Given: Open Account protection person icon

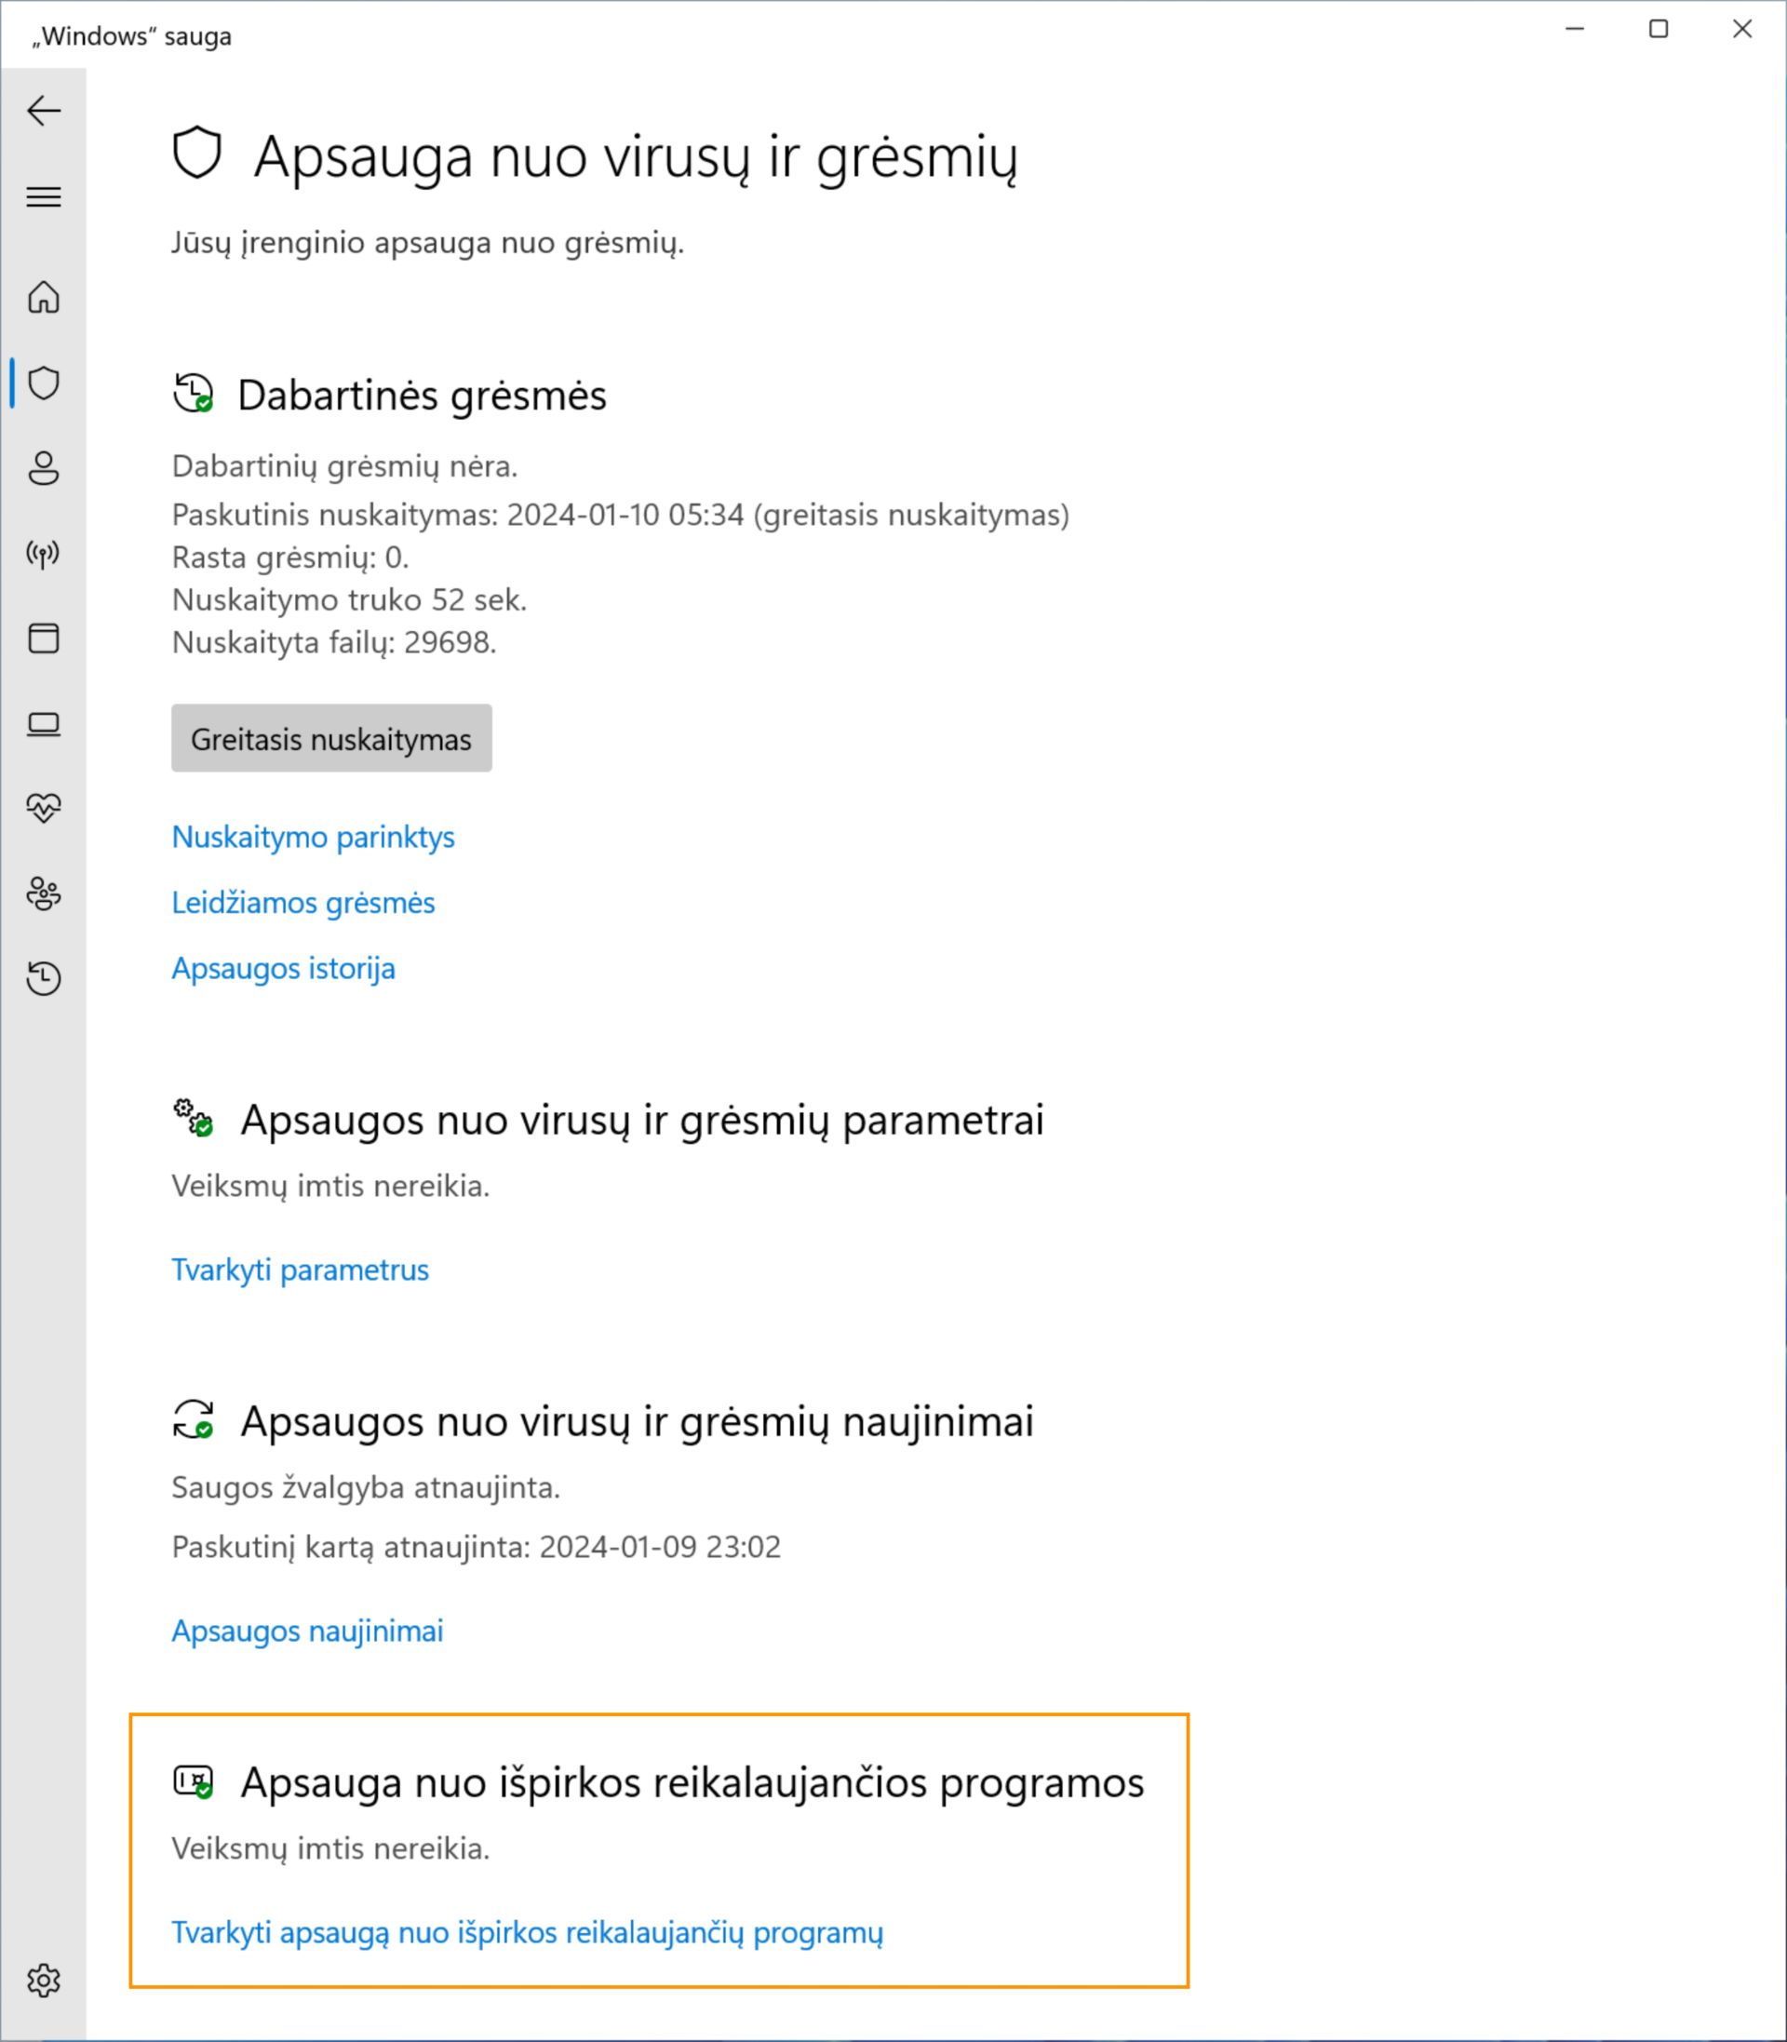Looking at the screenshot, I should [x=44, y=467].
